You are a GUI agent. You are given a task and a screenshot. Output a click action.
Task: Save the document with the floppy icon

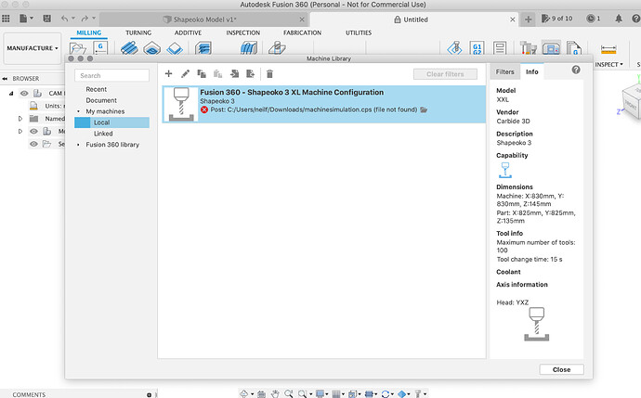tap(47, 19)
